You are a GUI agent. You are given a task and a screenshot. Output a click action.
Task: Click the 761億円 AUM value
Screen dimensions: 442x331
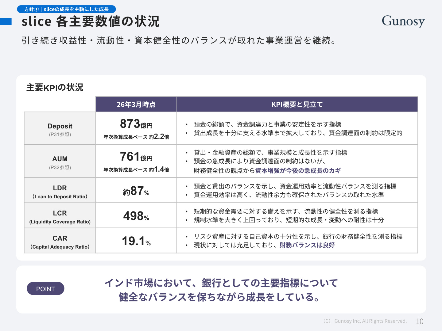pyautogui.click(x=136, y=157)
